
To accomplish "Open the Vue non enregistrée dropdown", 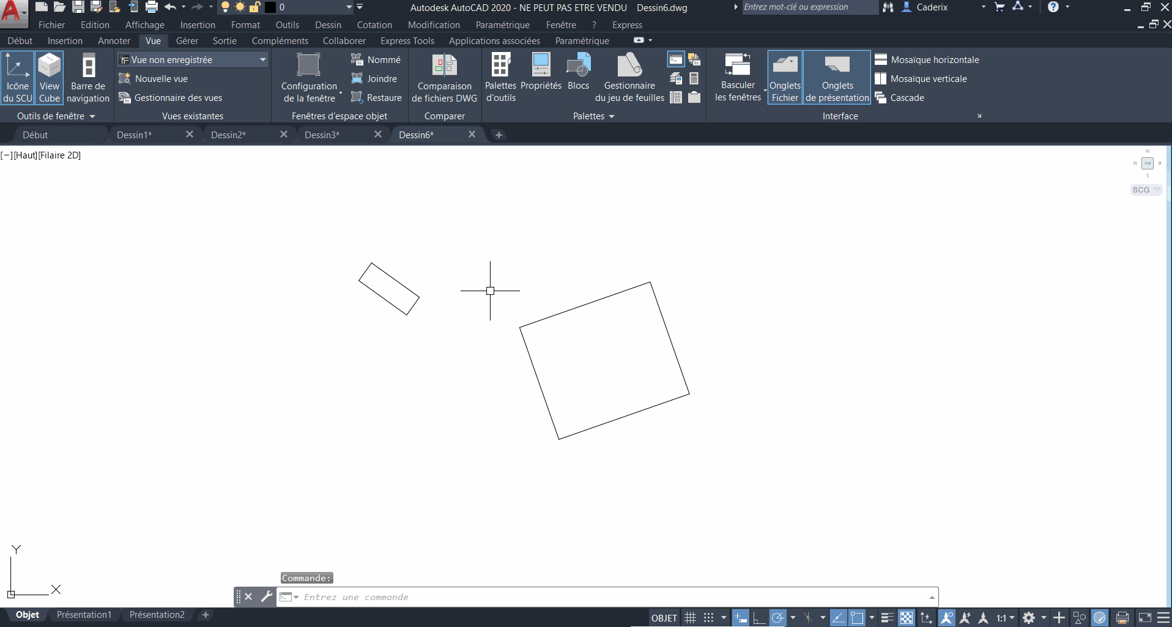I will [263, 59].
